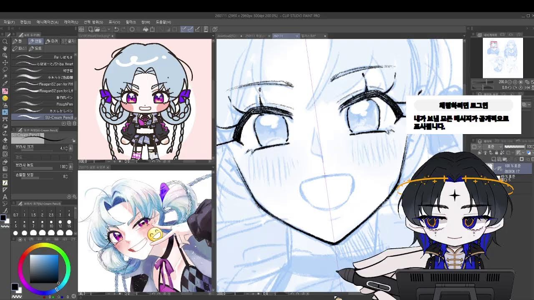The height and width of the screenshot is (300, 534).
Task: Select the Eraser tool
Action: [x=5, y=140]
